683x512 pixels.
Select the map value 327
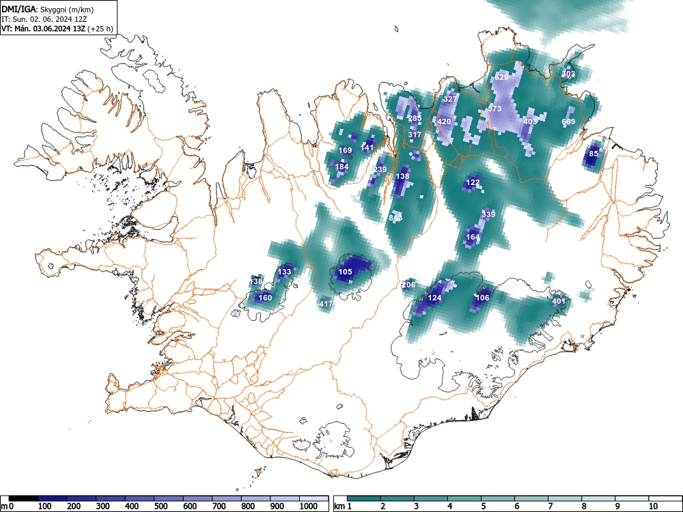tap(450, 99)
